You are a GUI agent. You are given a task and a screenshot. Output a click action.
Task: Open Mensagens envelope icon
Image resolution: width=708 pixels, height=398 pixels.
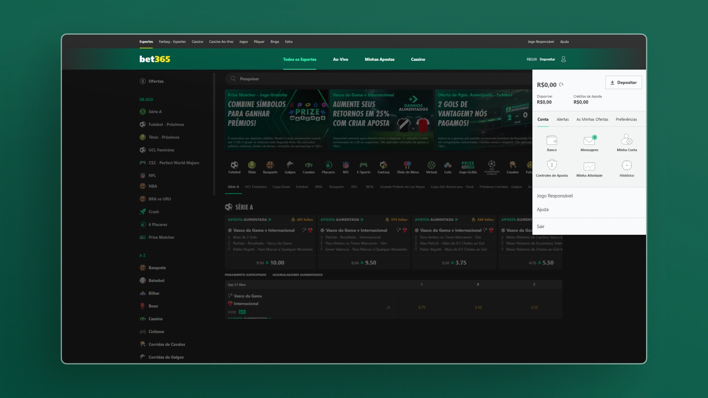click(589, 140)
